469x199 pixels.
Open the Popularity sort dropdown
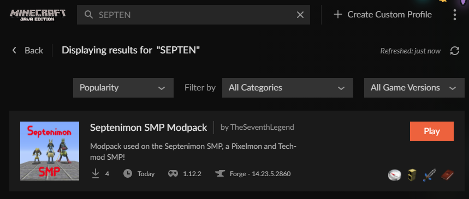pyautogui.click(x=123, y=88)
